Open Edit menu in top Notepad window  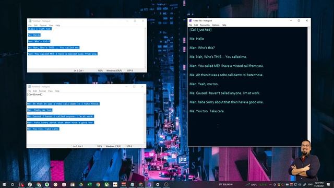pos(35,26)
